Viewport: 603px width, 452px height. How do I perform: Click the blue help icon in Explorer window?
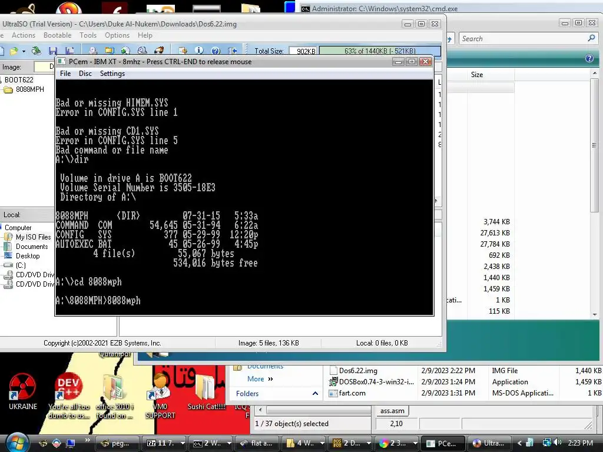tap(589, 58)
